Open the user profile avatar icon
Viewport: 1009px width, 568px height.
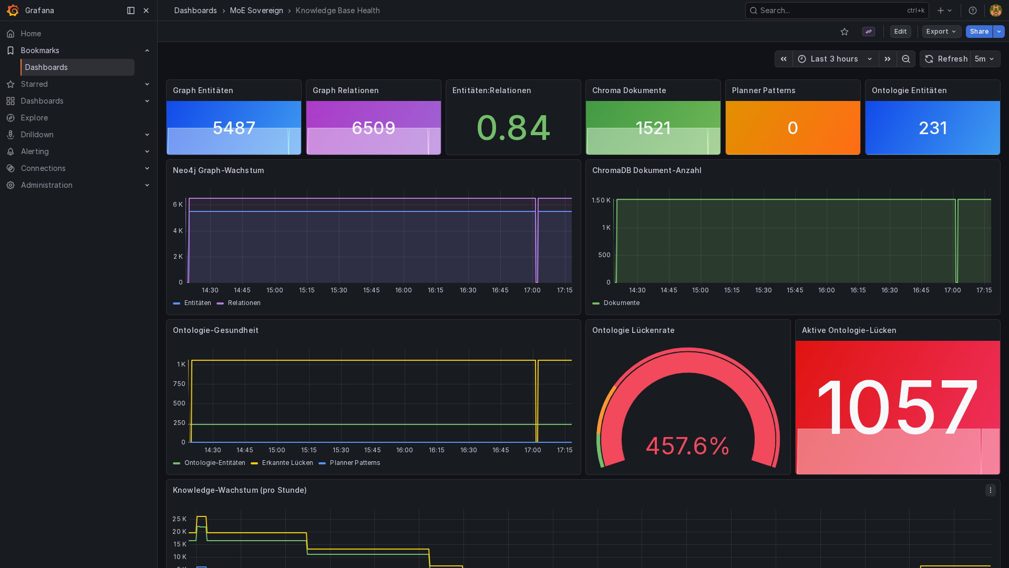tap(995, 11)
